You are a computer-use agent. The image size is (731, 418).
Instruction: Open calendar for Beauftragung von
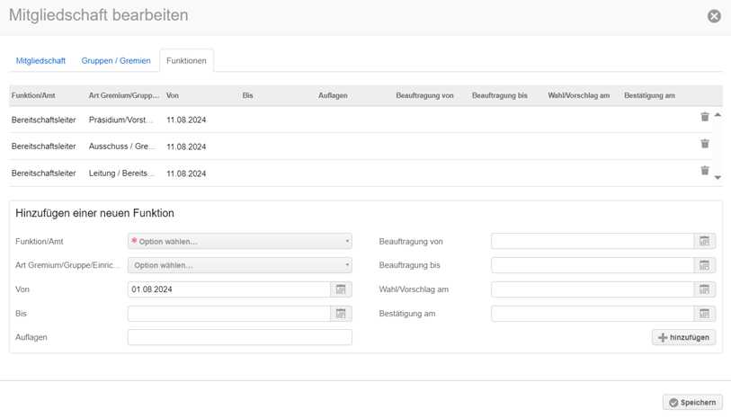[705, 241]
